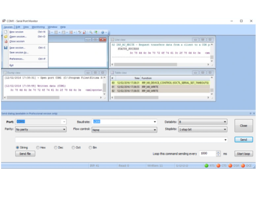Viewport: 256px width, 218px height.
Task: Click the magnifier with green arrow icon
Action: [96, 32]
